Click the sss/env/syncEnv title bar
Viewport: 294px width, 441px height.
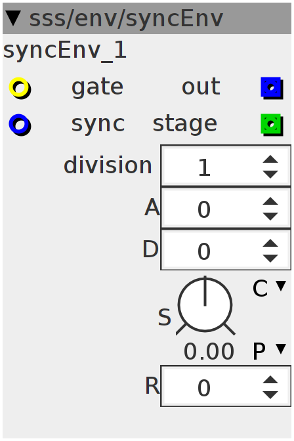tap(147, 18)
